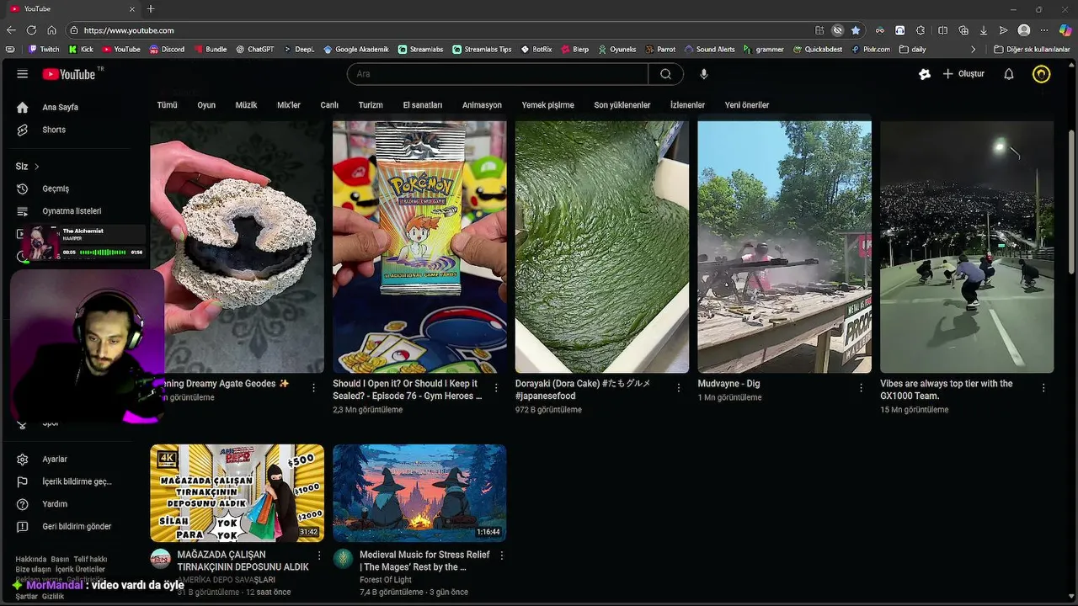
Task: Open the Telif hakkı footer link
Action: pos(90,560)
